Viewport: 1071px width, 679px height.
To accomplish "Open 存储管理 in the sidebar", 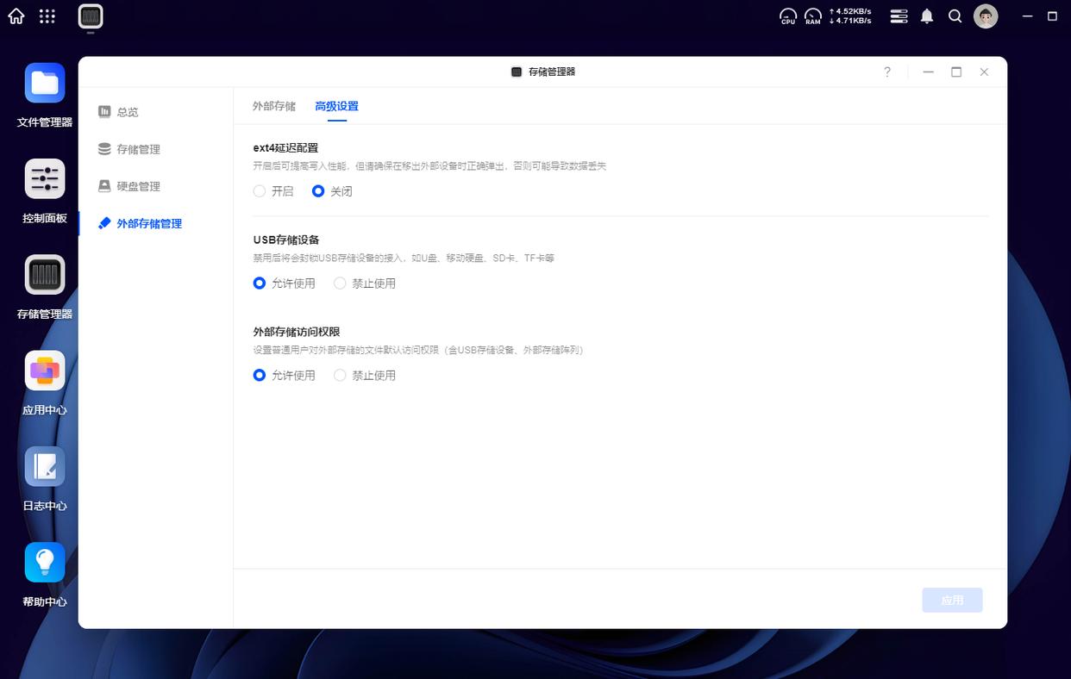I will pos(138,149).
